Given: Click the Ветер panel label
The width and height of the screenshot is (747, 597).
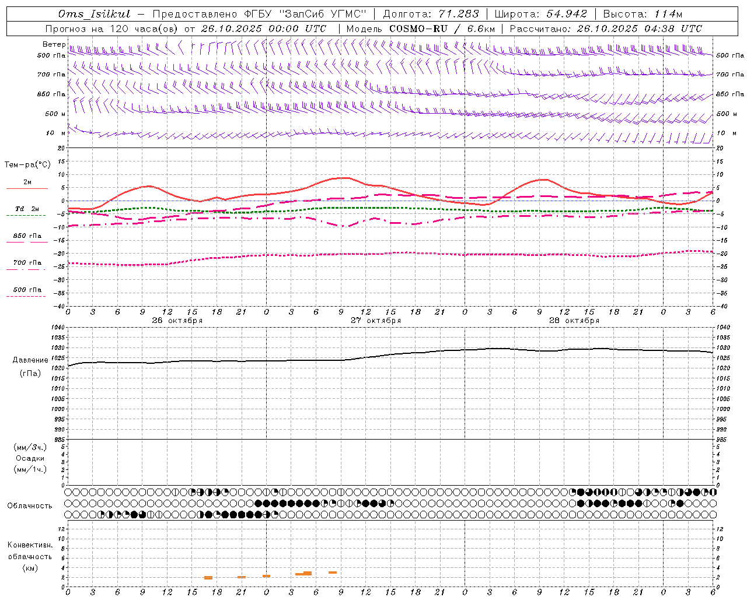Looking at the screenshot, I should tap(54, 44).
